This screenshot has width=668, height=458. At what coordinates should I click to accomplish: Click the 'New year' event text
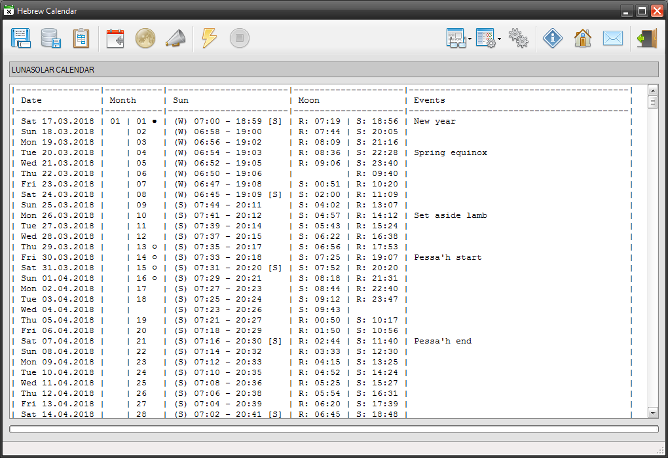point(435,121)
